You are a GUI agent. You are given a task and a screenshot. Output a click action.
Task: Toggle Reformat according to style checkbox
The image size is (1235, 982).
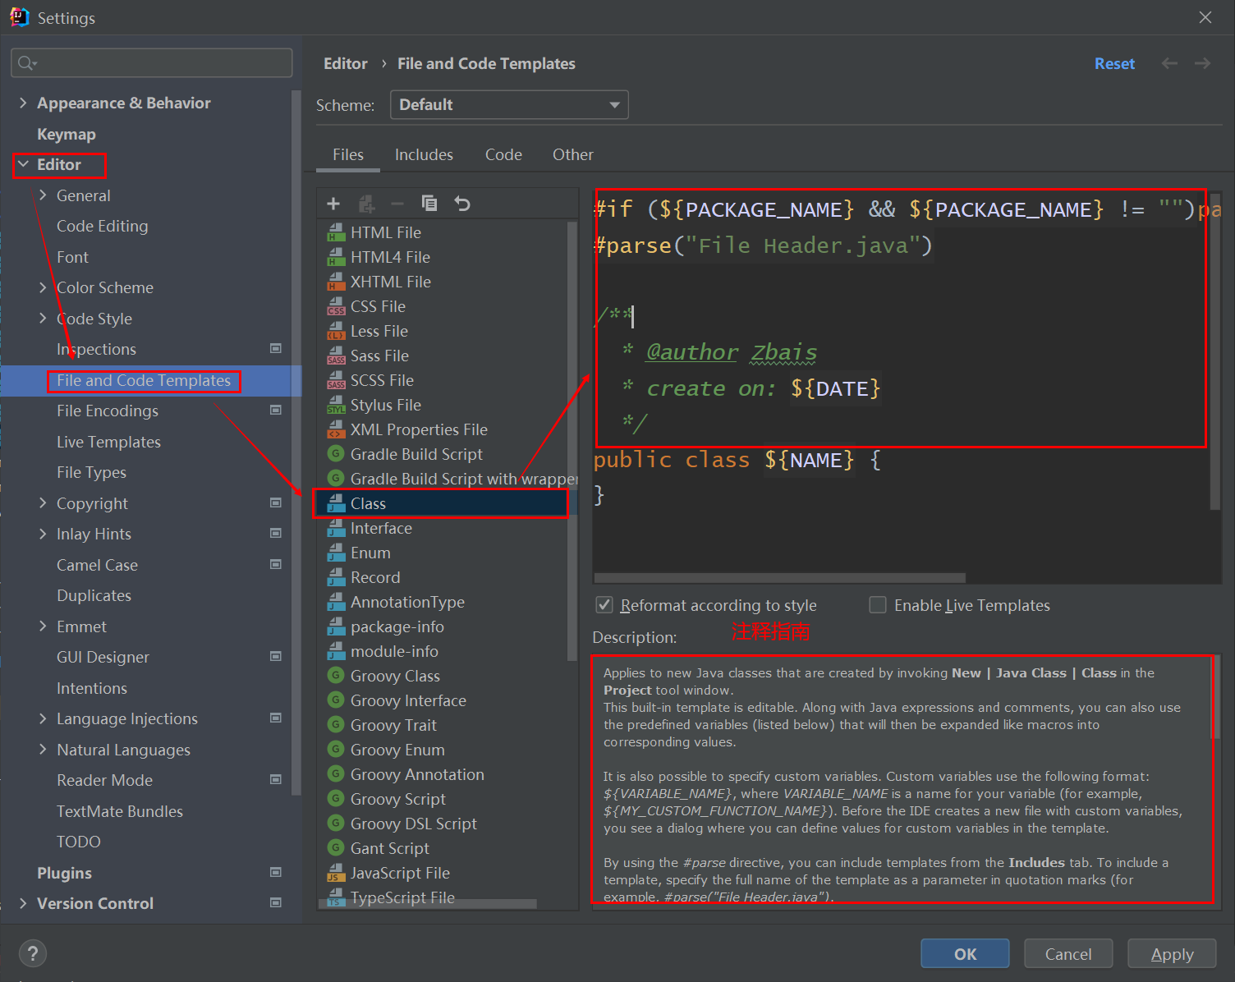[604, 605]
